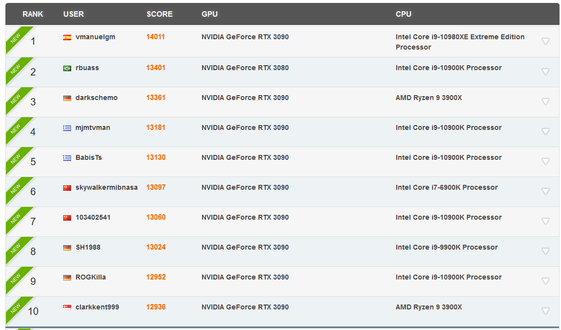Viewport: 561px width, 330px height.
Task: Click Greek flag icon next to BabisTs
Action: (x=67, y=158)
